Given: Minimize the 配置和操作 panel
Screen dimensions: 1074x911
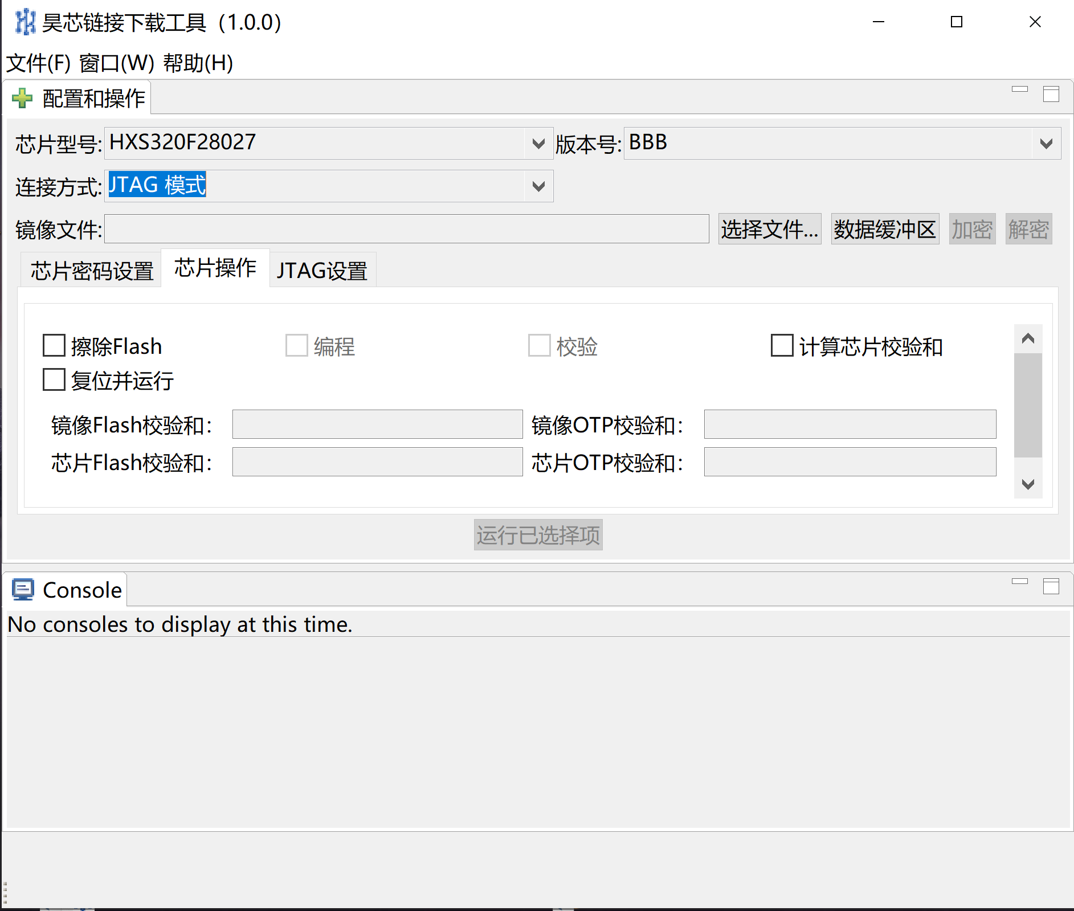Looking at the screenshot, I should [1020, 89].
